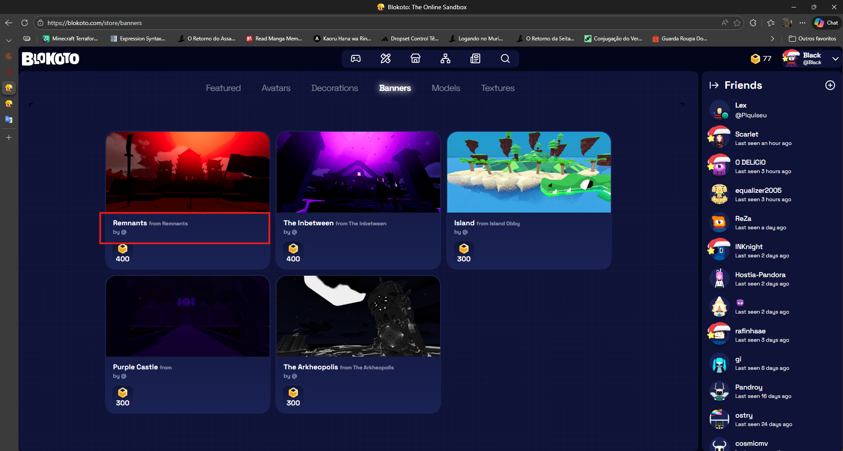Click the network hierarchy icon in navigation
Image resolution: width=843 pixels, height=451 pixels.
click(445, 59)
